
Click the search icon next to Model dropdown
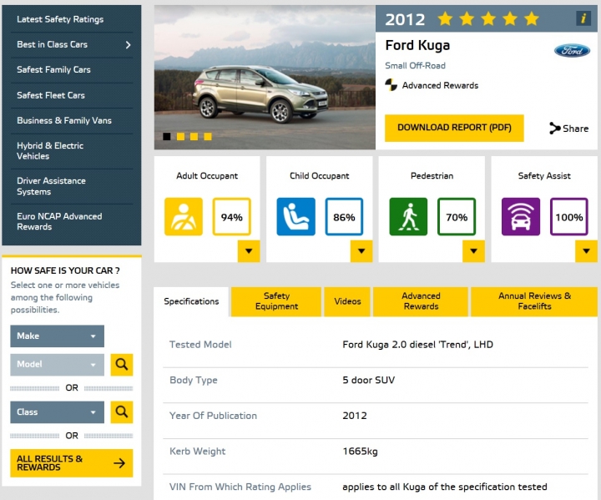pos(122,364)
